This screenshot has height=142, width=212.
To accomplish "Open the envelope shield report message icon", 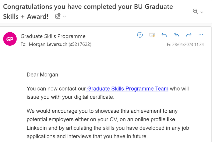I will pos(152,35).
